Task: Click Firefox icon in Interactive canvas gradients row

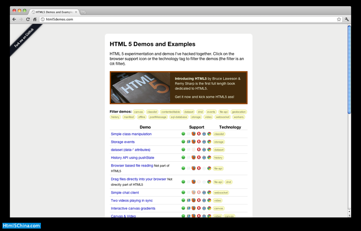Action: [x=193, y=208]
